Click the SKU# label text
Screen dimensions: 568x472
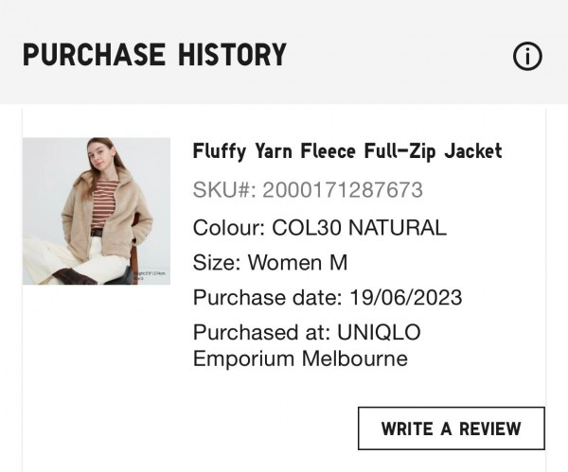(224, 190)
